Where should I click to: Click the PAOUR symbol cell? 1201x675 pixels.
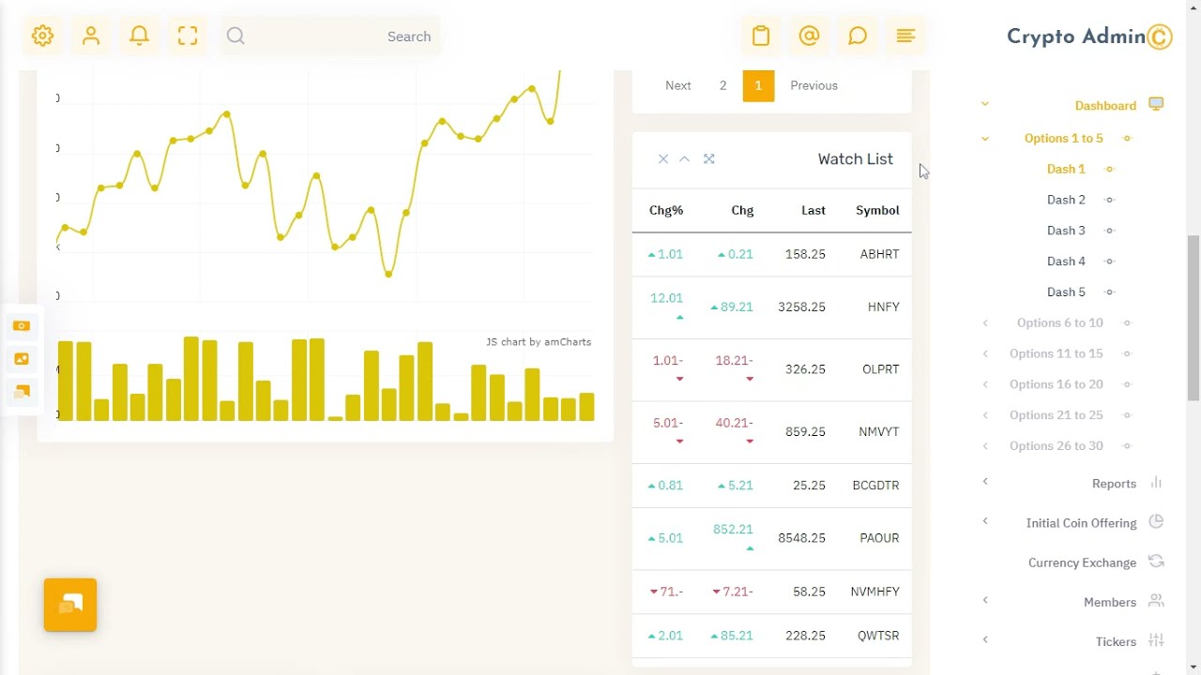coord(879,538)
